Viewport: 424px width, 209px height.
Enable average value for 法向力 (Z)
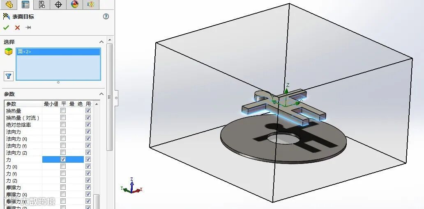(63, 152)
